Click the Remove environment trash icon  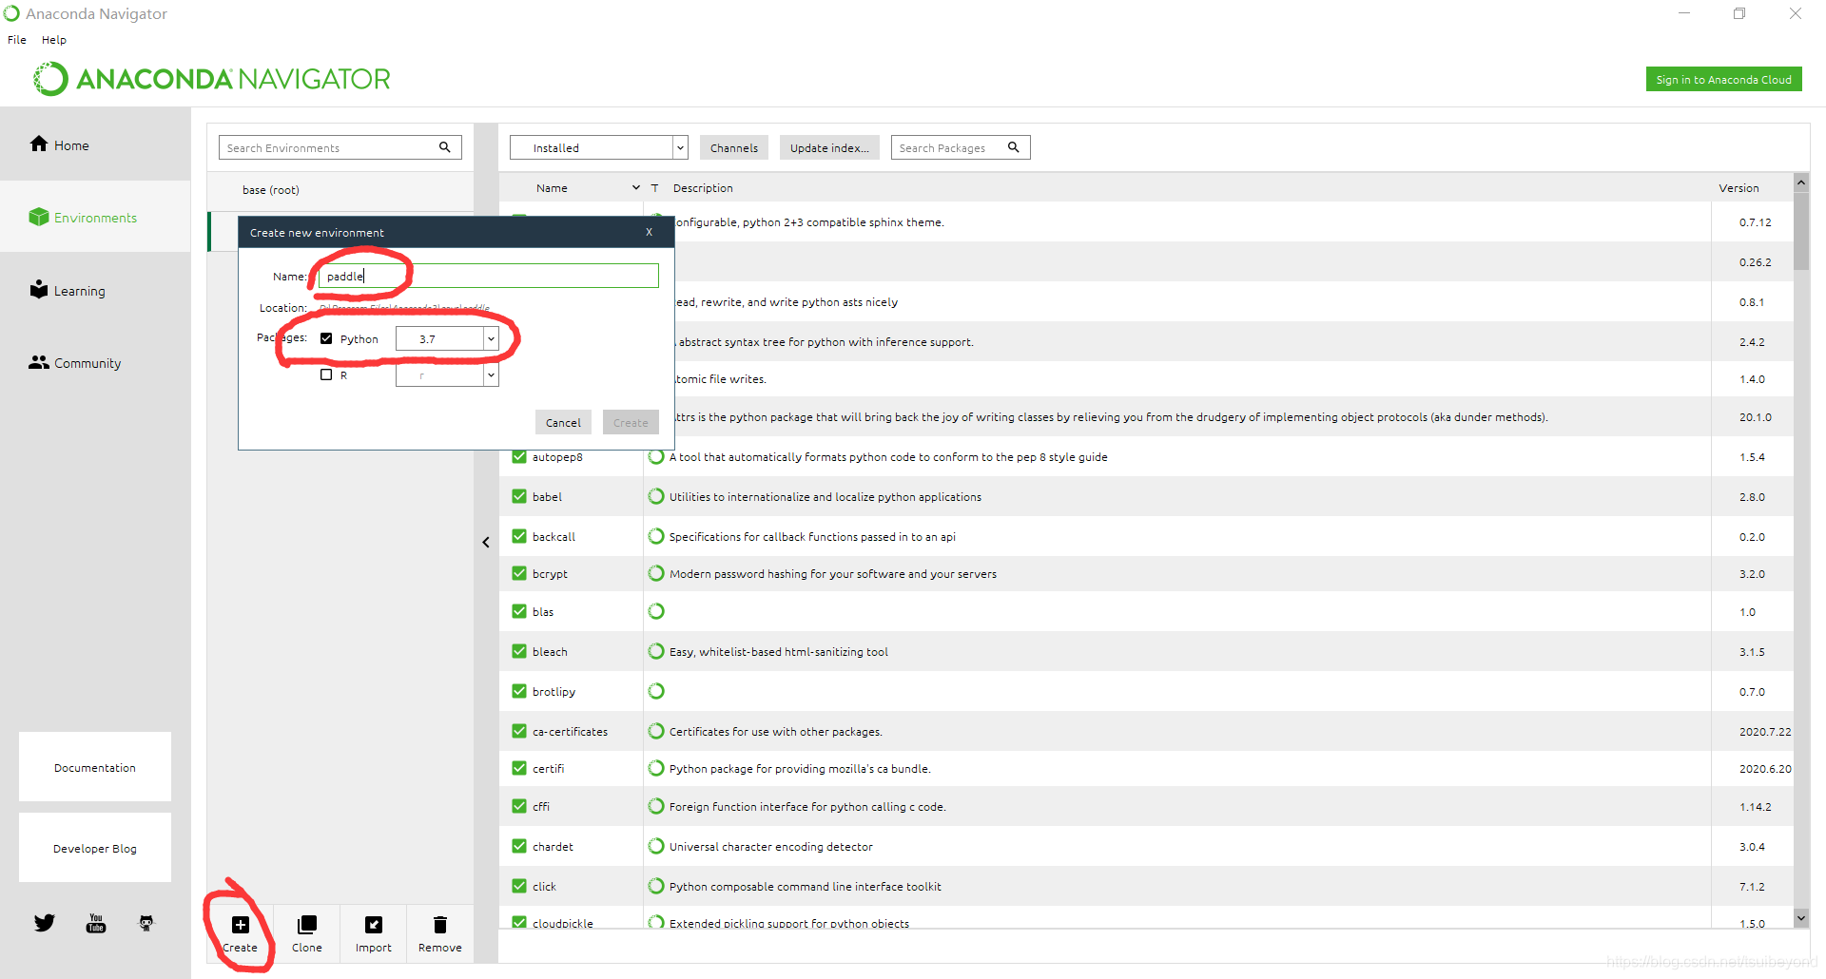pos(440,925)
